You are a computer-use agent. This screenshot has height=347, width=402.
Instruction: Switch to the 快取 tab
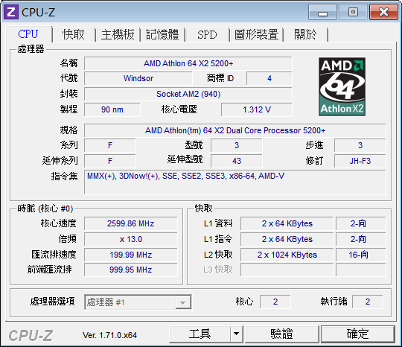[x=73, y=34]
